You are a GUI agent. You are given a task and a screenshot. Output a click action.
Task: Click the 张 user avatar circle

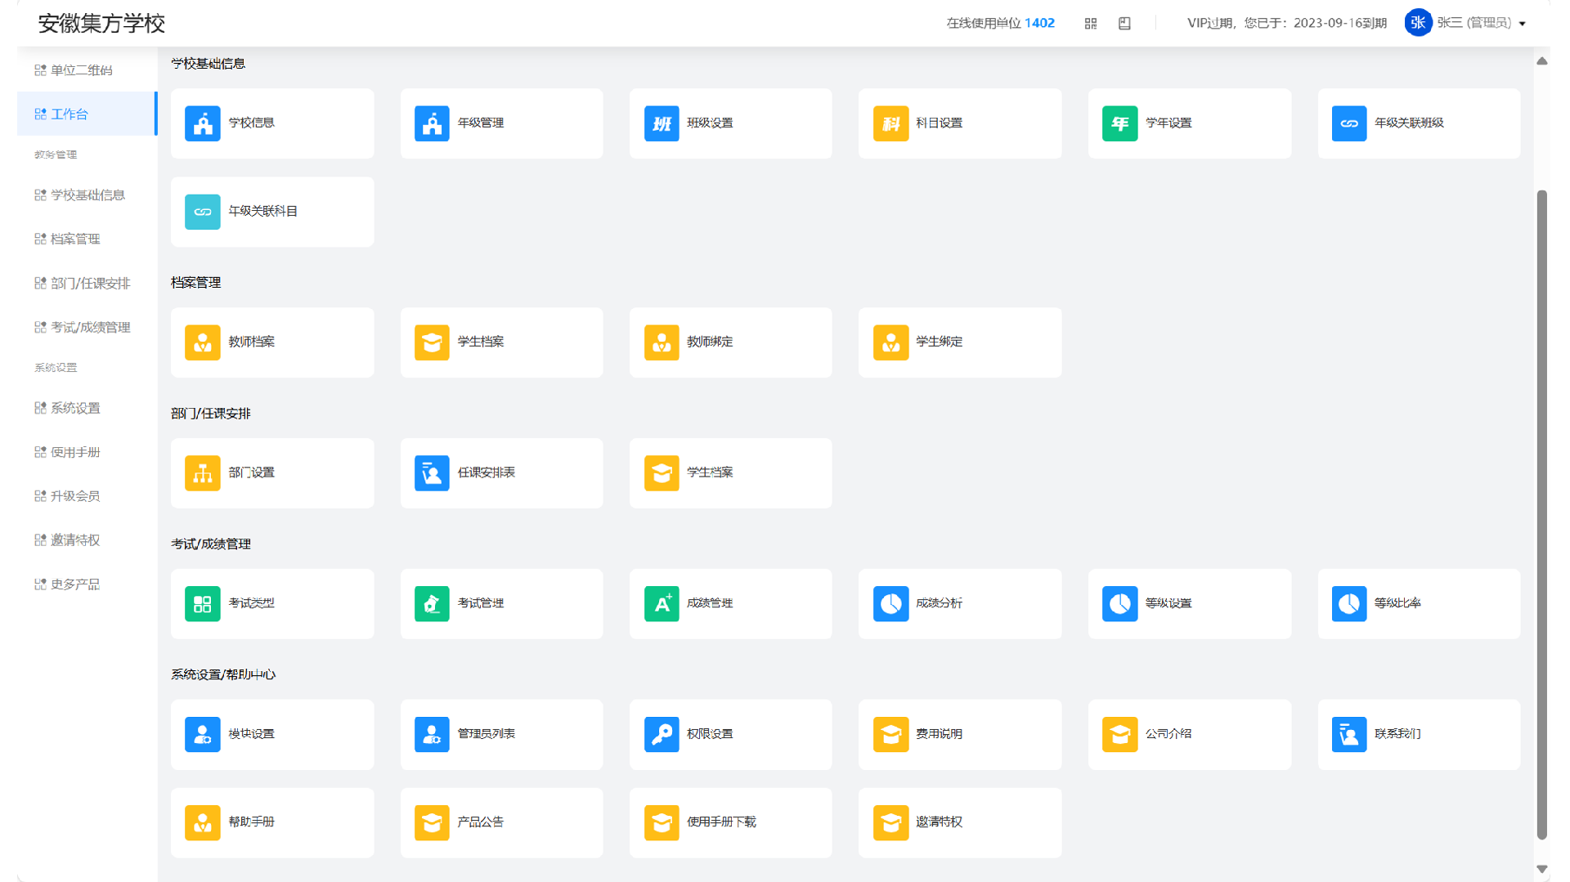(1417, 23)
